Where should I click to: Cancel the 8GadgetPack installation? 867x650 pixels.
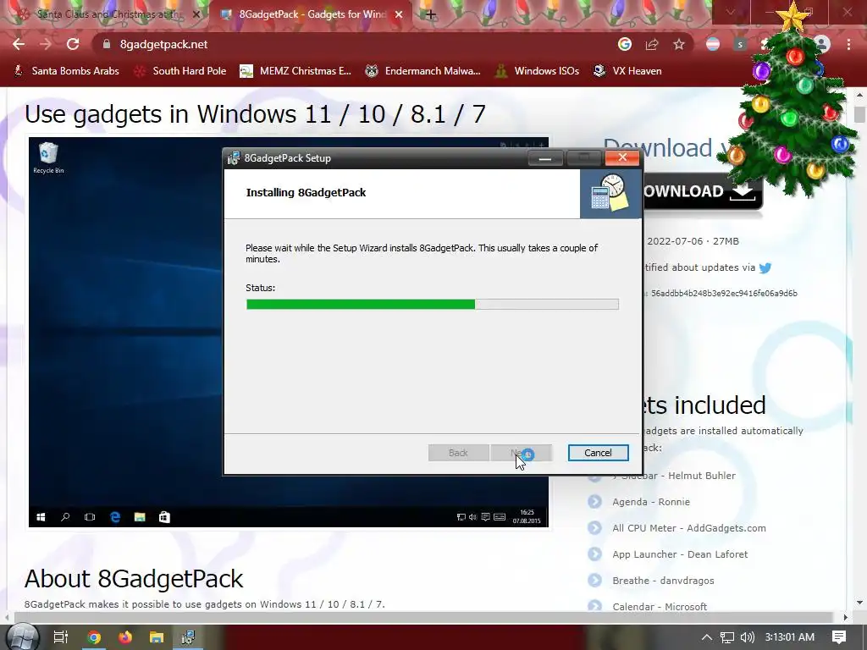pos(599,453)
